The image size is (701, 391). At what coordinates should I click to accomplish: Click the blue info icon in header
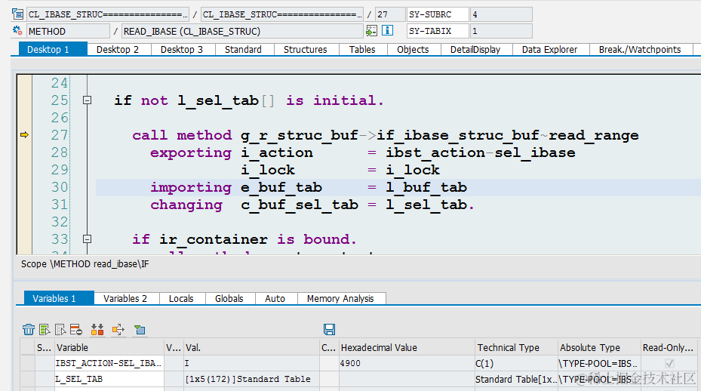[x=388, y=30]
